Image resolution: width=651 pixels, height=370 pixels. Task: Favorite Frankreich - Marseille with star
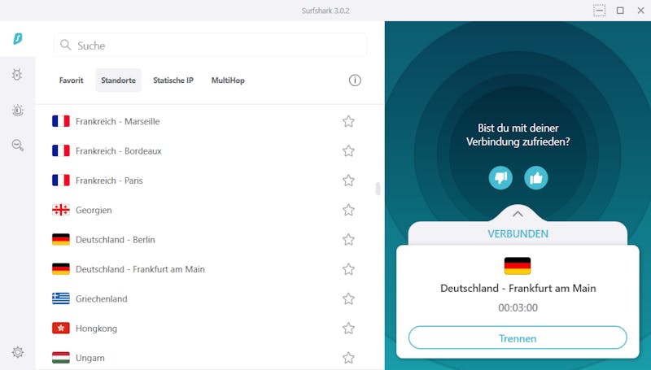click(x=348, y=121)
